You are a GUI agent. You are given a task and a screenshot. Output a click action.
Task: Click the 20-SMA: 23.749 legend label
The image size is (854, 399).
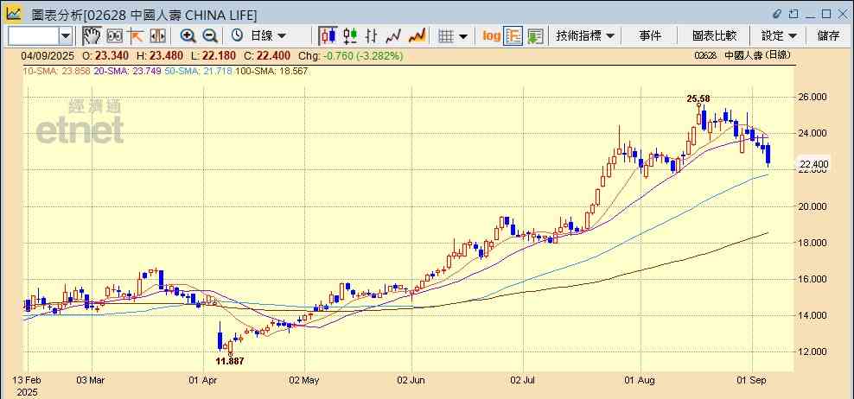[x=127, y=71]
